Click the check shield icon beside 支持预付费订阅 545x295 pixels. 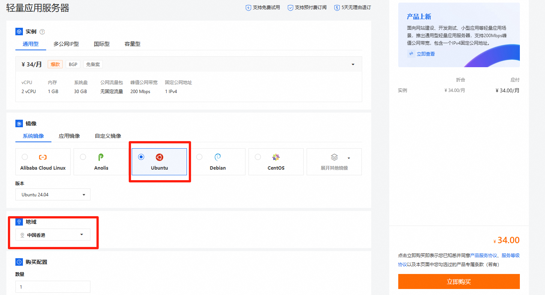290,8
